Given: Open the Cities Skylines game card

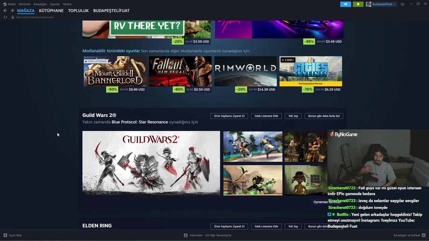Looking at the screenshot, I should (x=311, y=71).
